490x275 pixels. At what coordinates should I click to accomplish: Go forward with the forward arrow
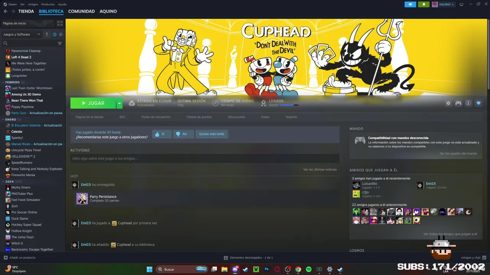click(x=13, y=11)
